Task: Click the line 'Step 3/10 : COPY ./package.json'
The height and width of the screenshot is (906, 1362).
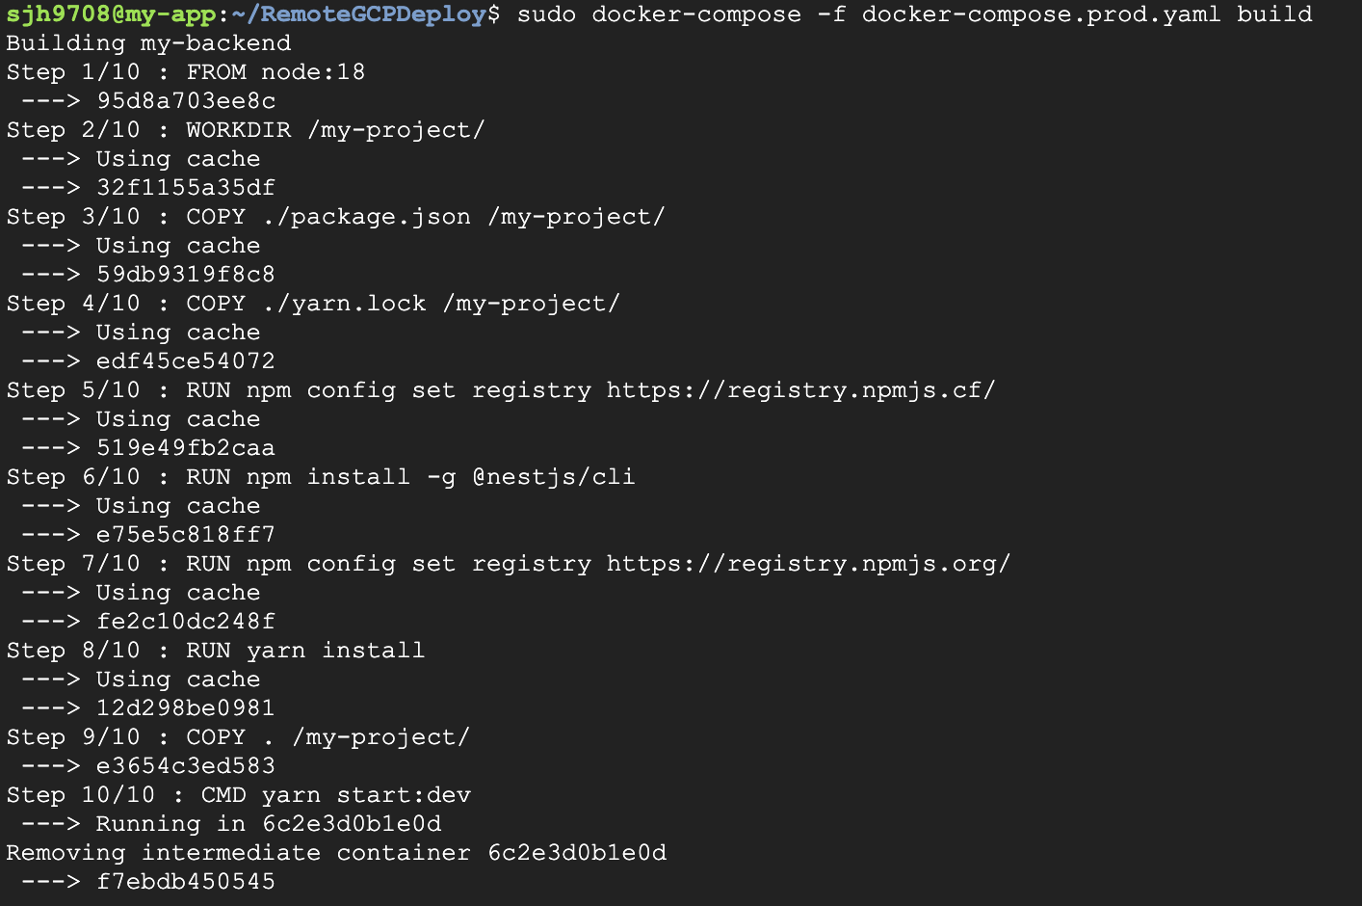Action: click(x=239, y=217)
